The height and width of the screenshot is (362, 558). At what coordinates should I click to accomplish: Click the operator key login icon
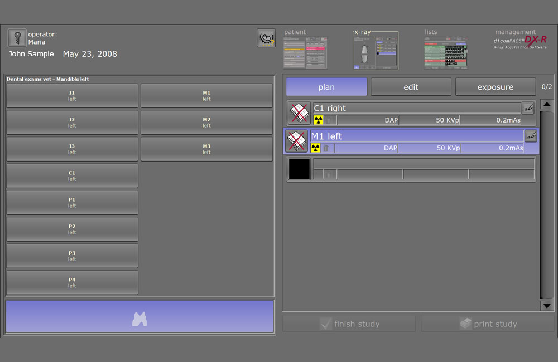click(x=17, y=38)
